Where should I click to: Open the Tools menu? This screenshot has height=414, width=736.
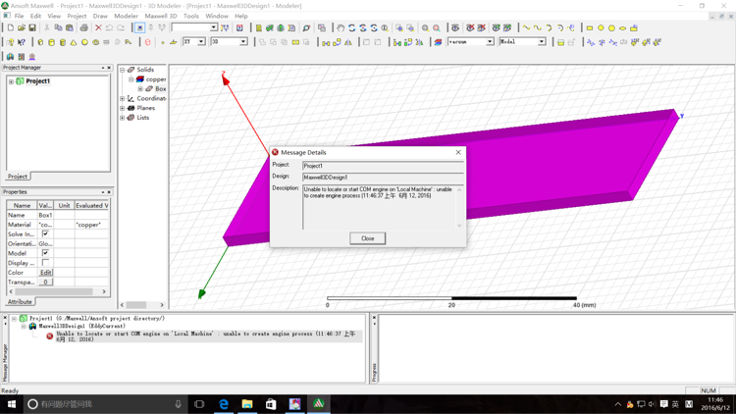[191, 16]
